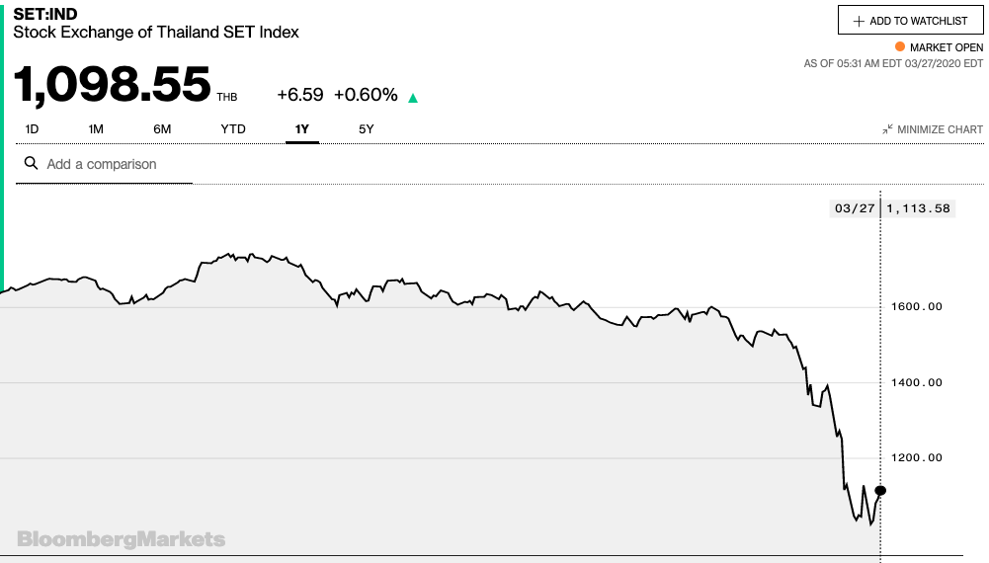Click the plus icon in Add to Watchlist
Image resolution: width=989 pixels, height=563 pixels.
pos(858,22)
